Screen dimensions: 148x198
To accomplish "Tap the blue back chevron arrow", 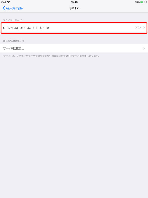I will pyautogui.click(x=4, y=8).
